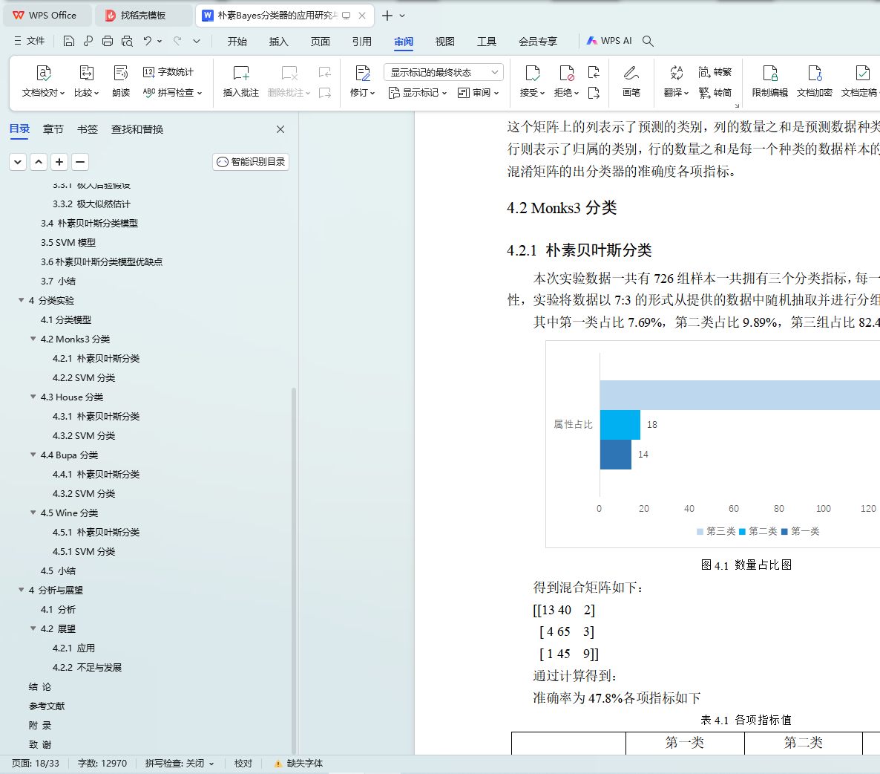Switch to the 引用 ribbon tab

point(362,42)
